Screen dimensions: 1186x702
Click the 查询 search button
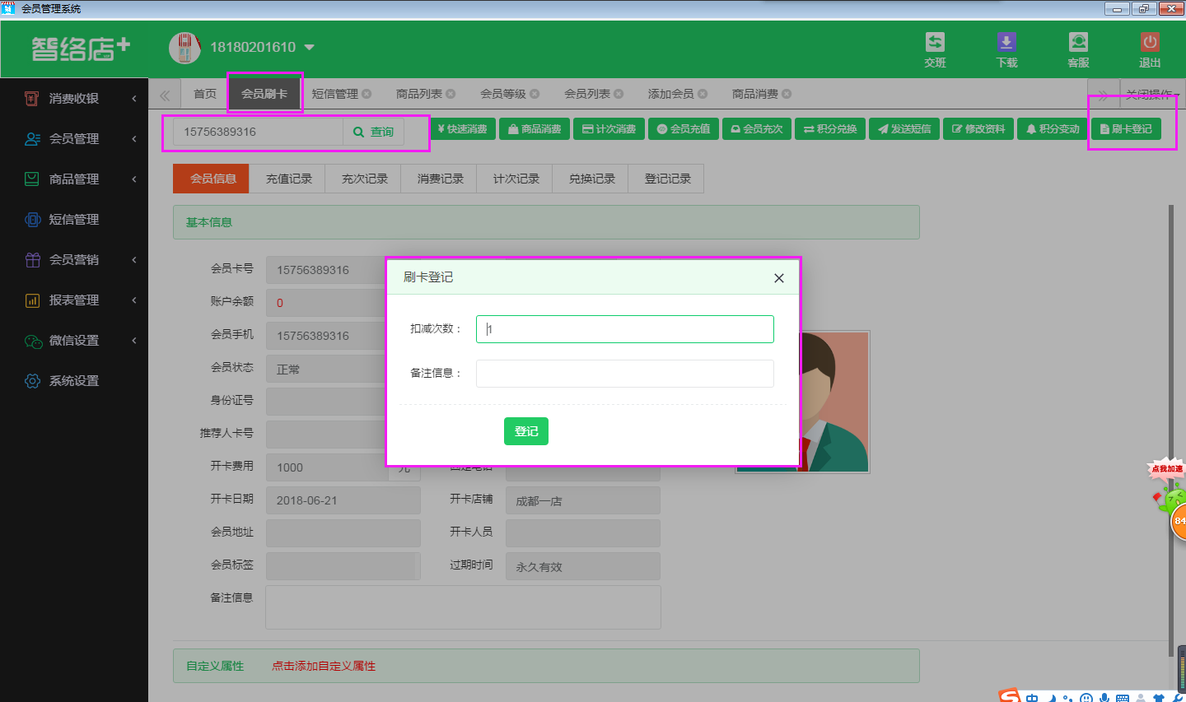pyautogui.click(x=374, y=132)
